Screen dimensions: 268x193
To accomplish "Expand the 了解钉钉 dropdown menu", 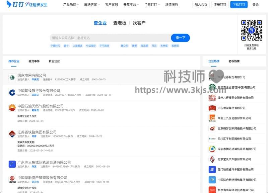I will click(x=152, y=5).
